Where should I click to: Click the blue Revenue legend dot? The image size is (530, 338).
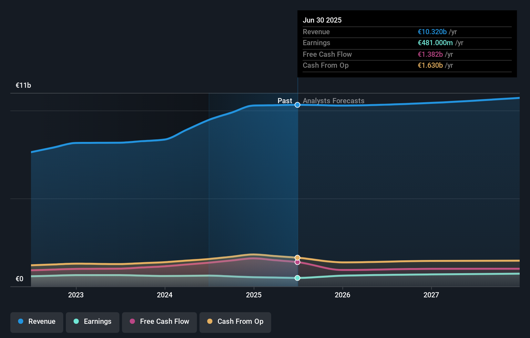pyautogui.click(x=20, y=322)
